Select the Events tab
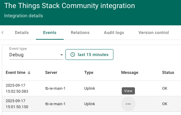 tap(50, 32)
